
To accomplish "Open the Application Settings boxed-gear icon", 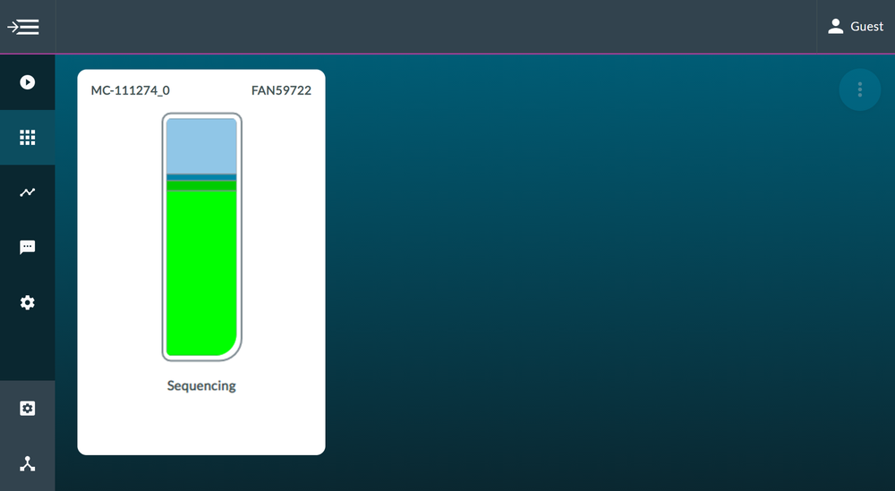I will pos(28,409).
